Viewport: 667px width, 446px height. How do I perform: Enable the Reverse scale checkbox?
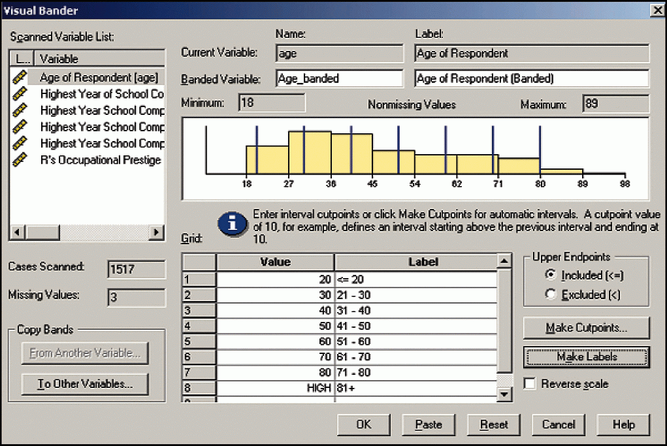click(530, 384)
